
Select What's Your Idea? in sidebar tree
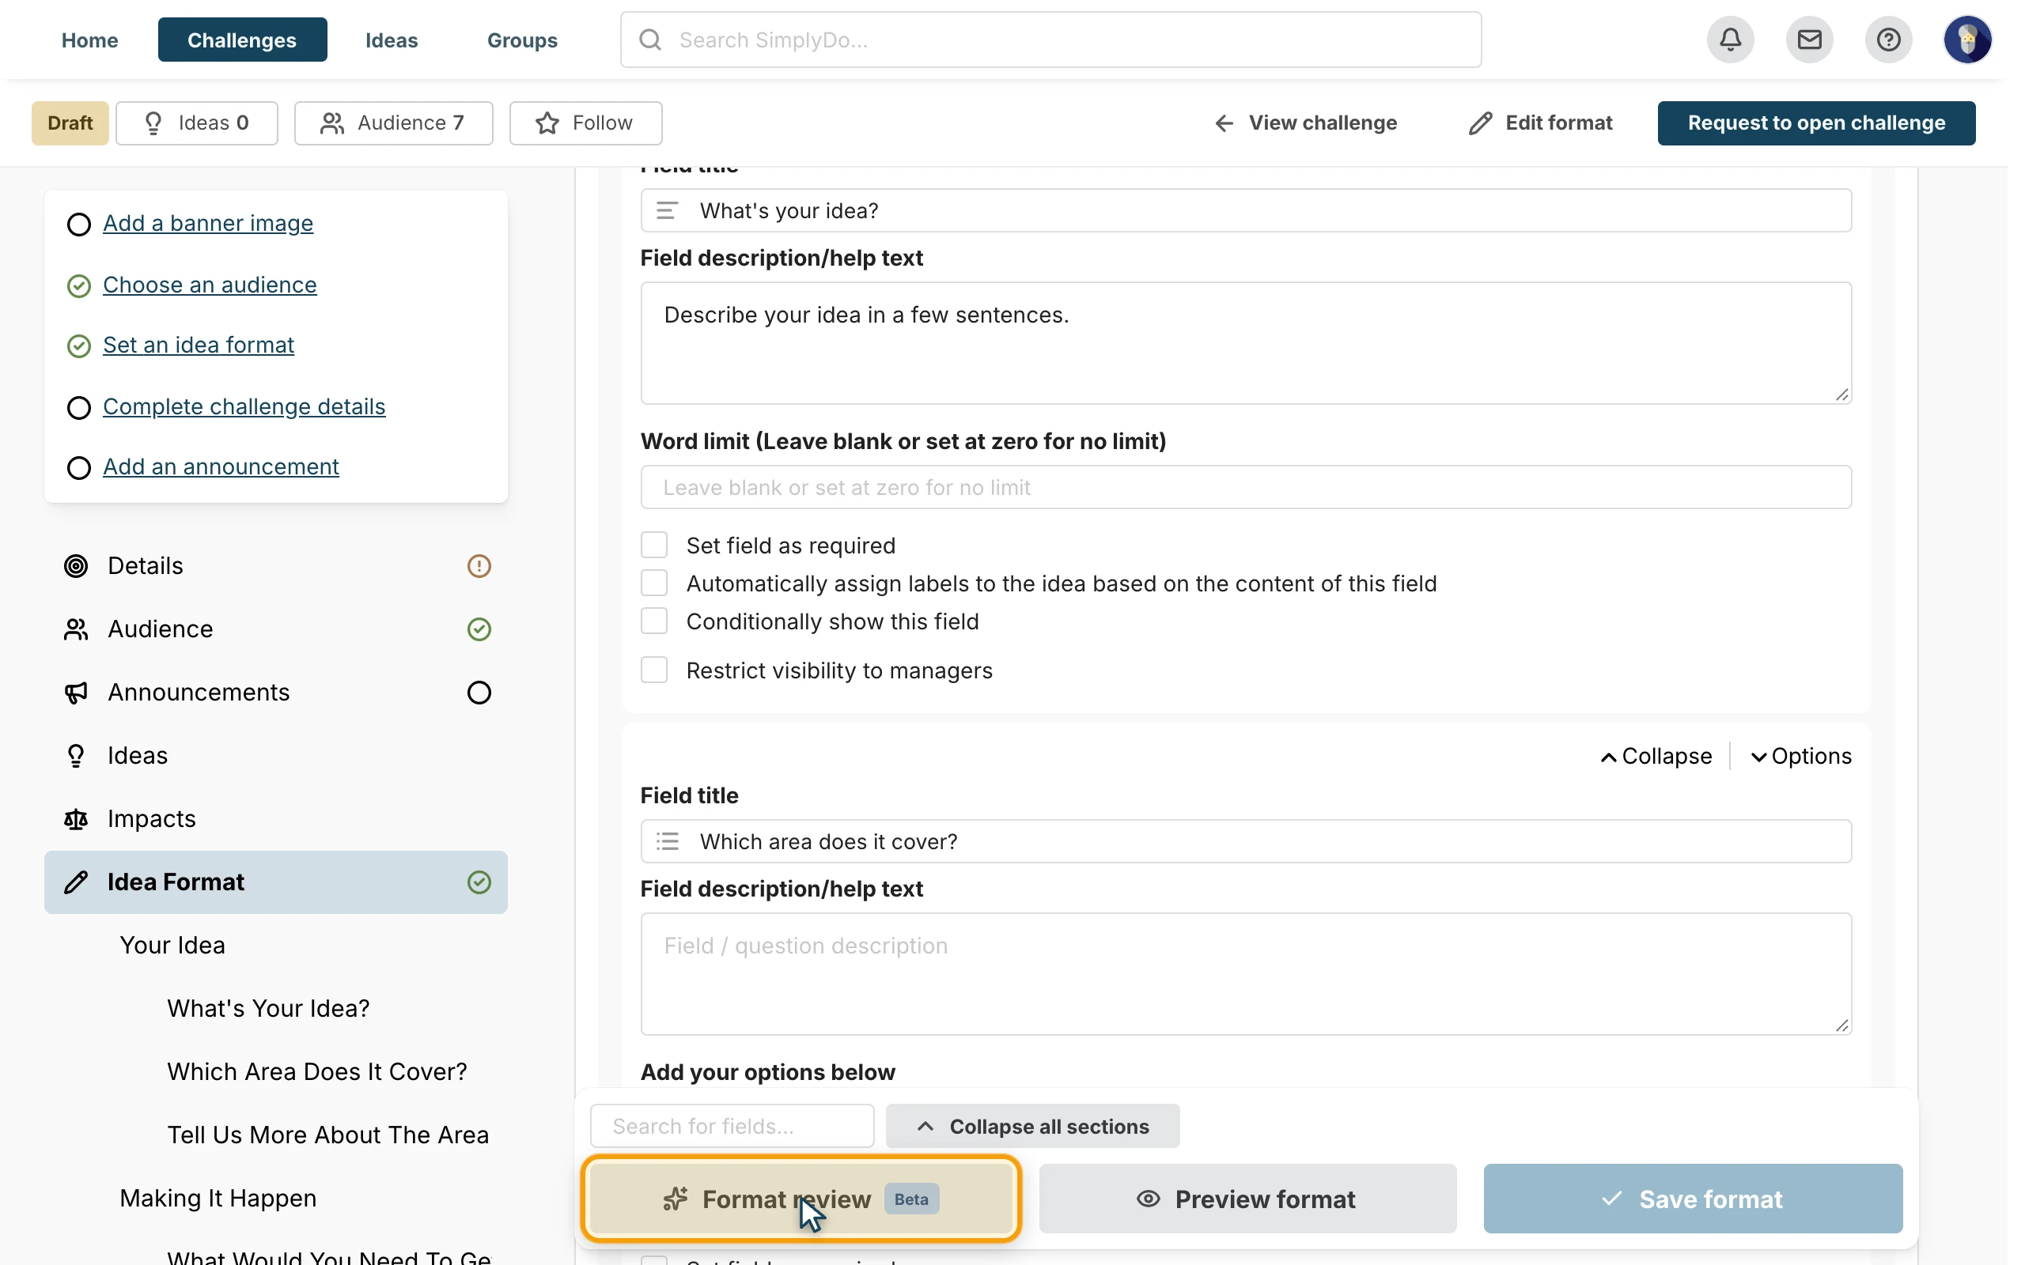pos(268,1008)
